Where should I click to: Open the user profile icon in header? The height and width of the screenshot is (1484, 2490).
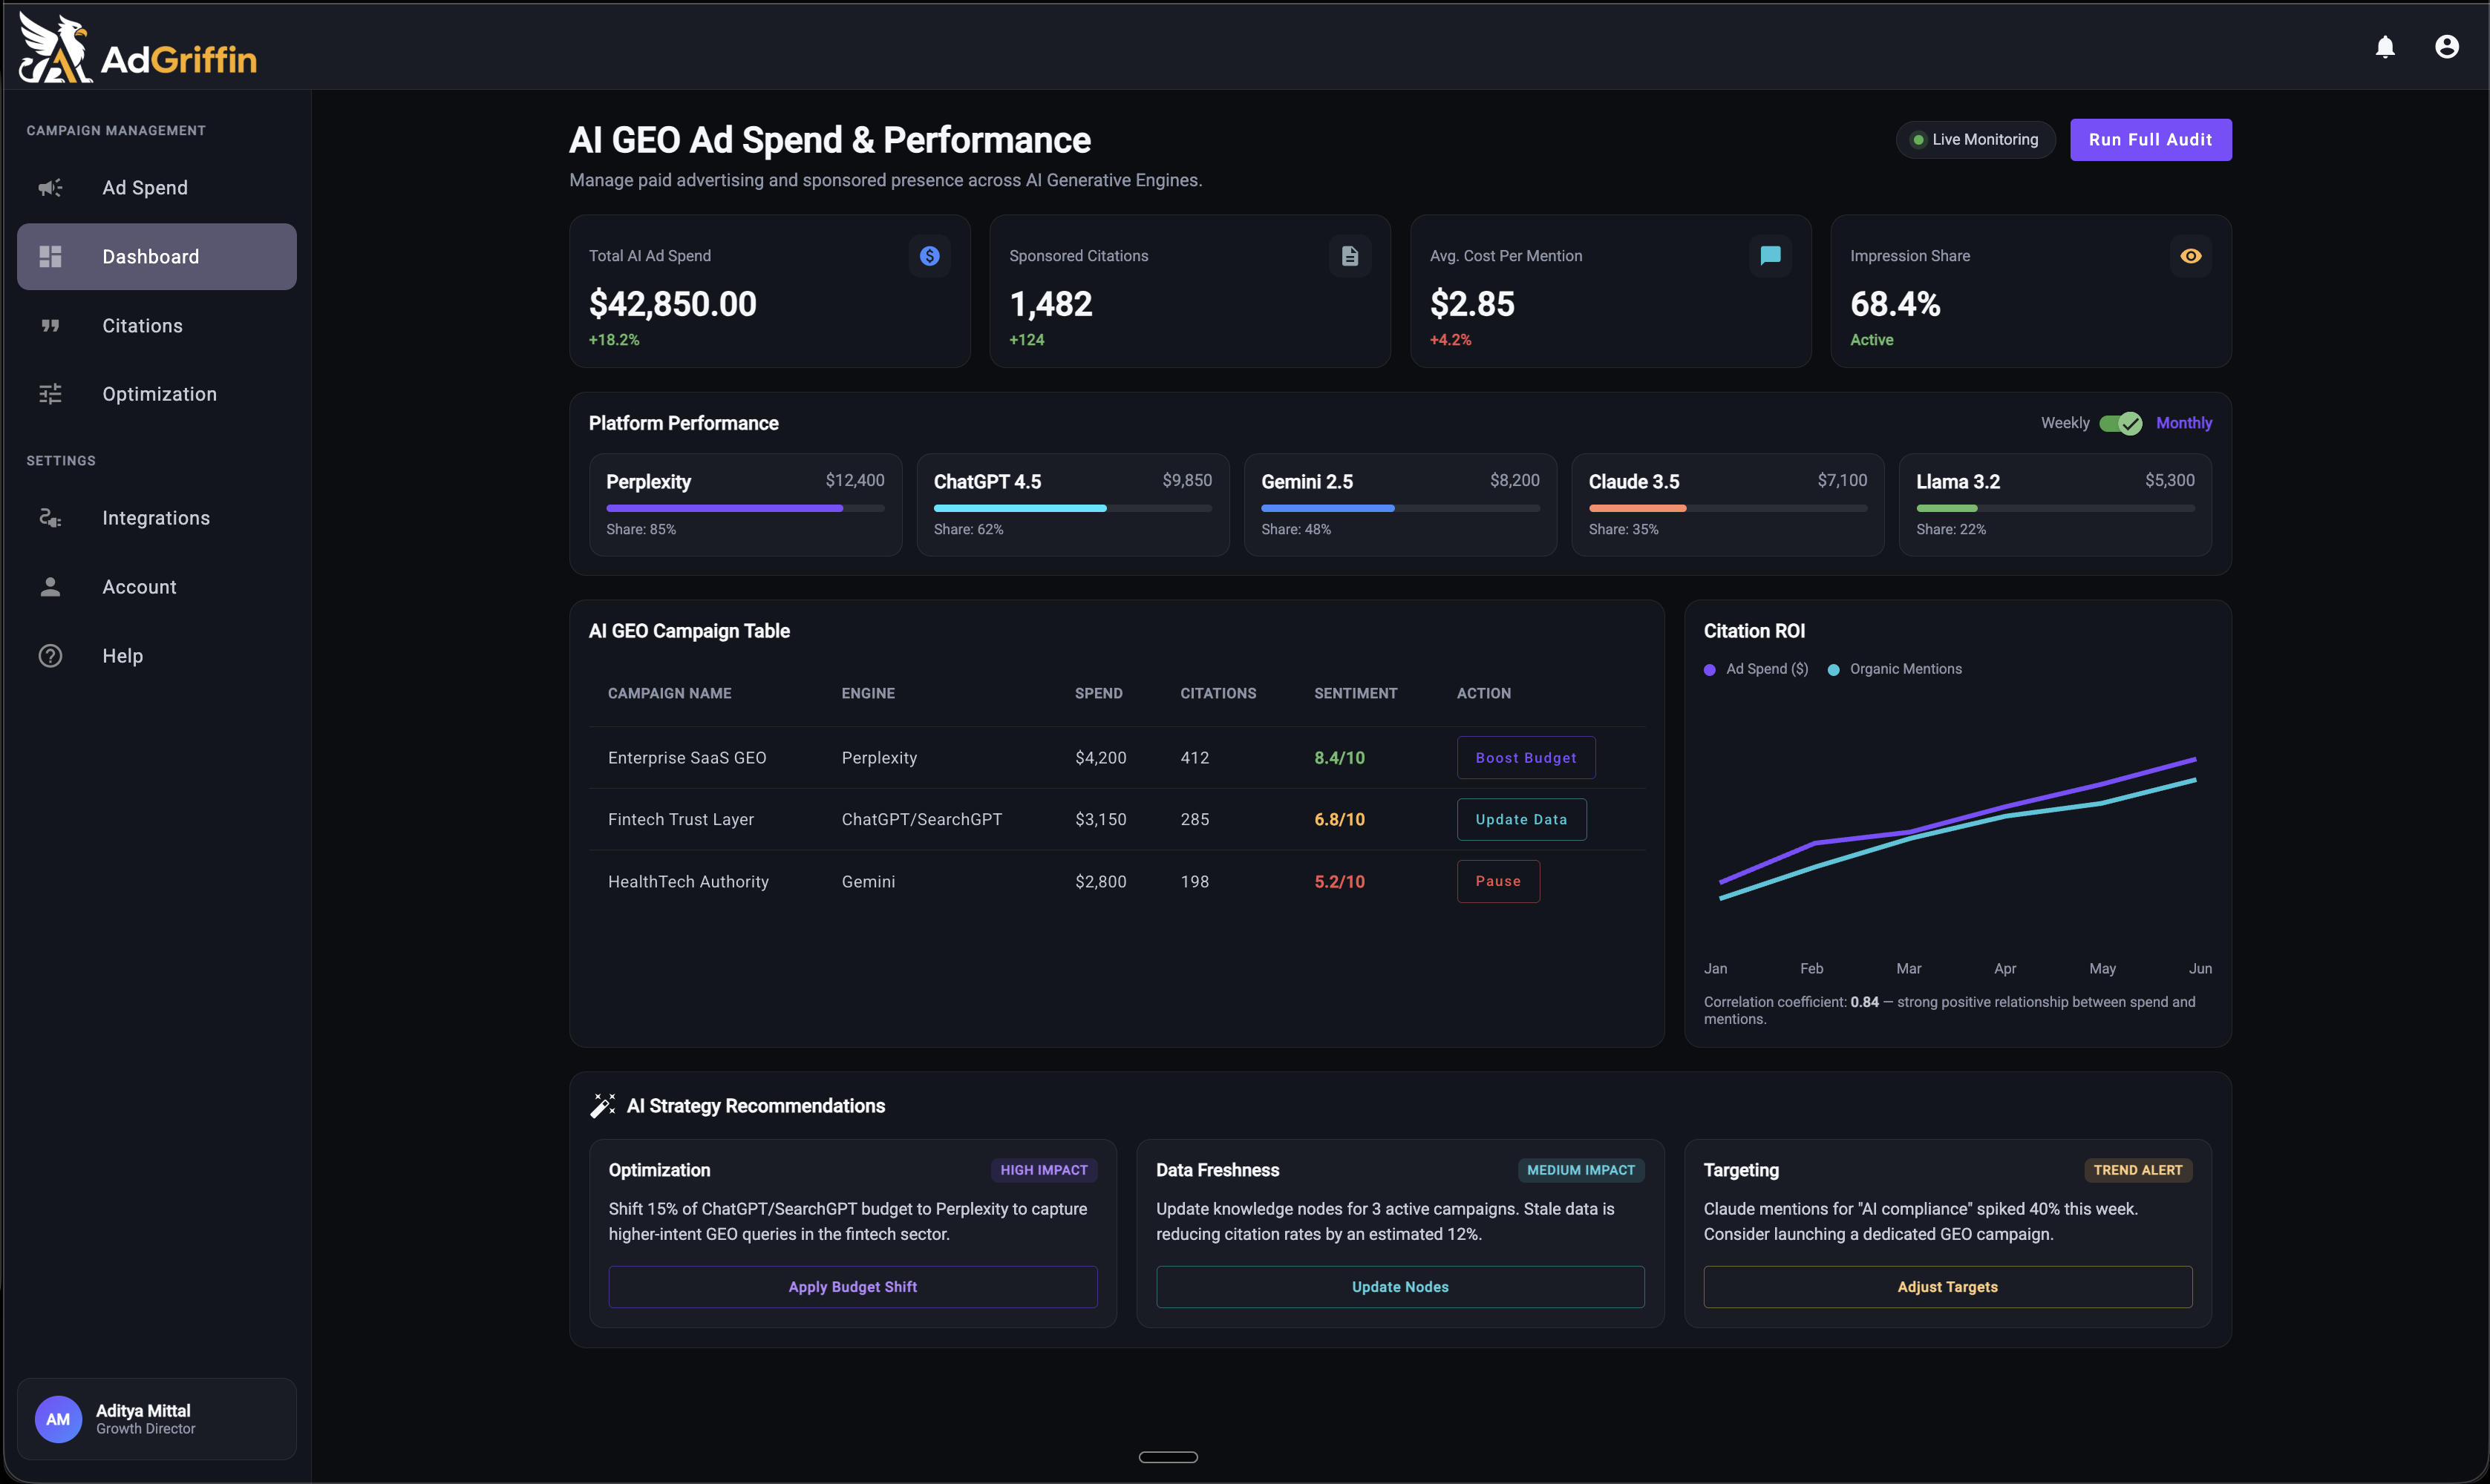pyautogui.click(x=2447, y=47)
